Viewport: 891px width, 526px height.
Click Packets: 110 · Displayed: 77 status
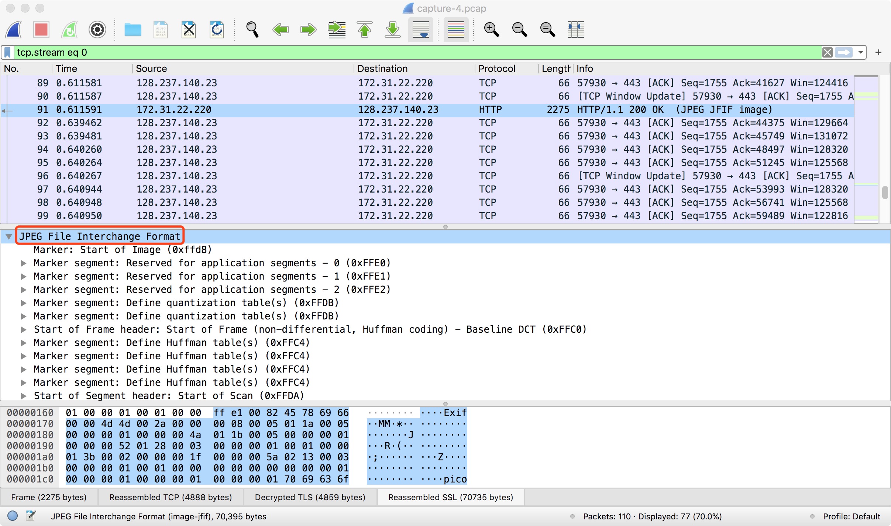pos(652,516)
